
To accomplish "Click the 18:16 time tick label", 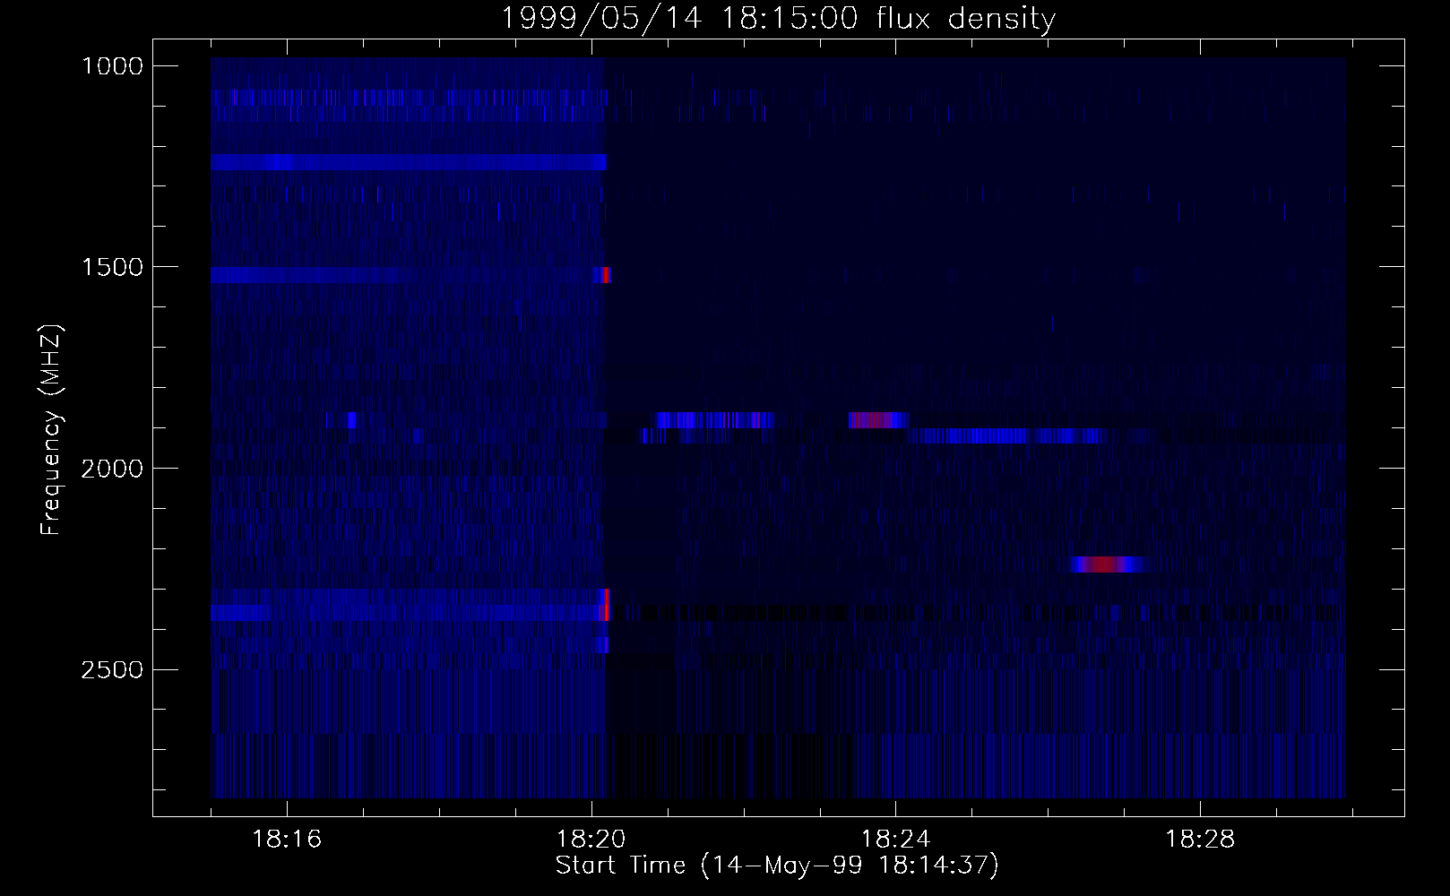I will [287, 840].
